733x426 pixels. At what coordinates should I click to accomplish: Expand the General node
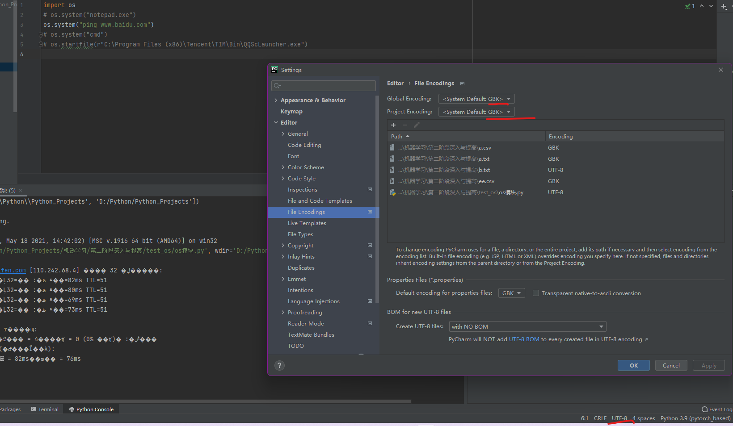[x=283, y=134]
